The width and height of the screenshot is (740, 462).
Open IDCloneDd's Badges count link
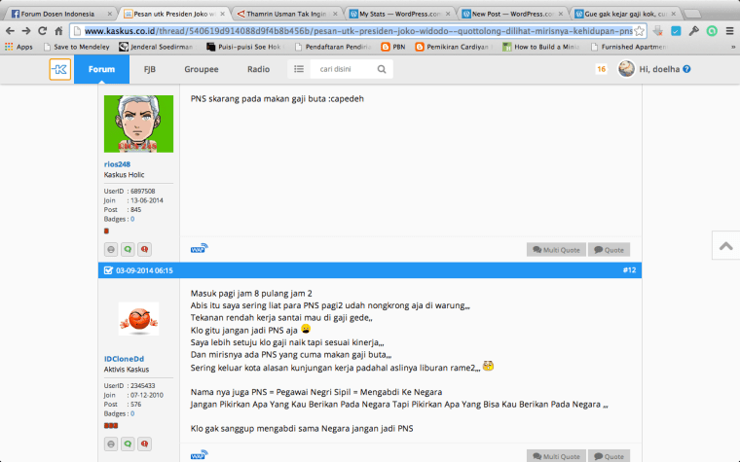[x=132, y=413]
